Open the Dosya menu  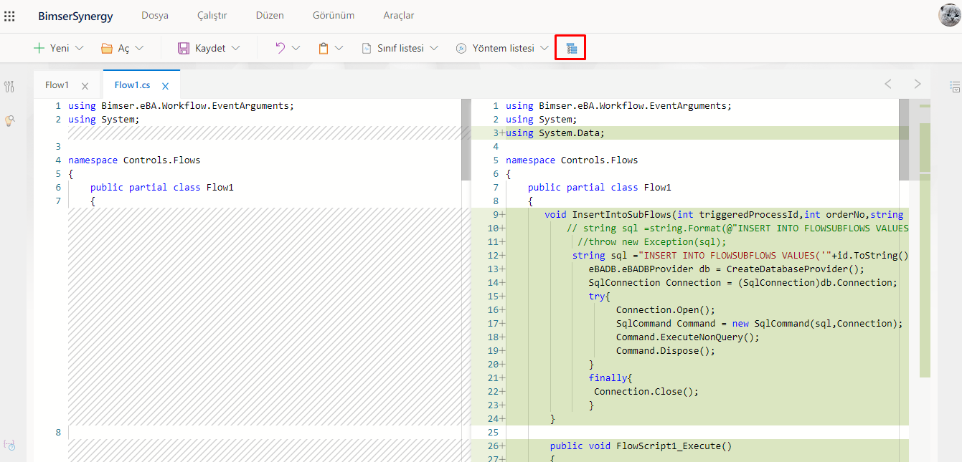click(155, 15)
